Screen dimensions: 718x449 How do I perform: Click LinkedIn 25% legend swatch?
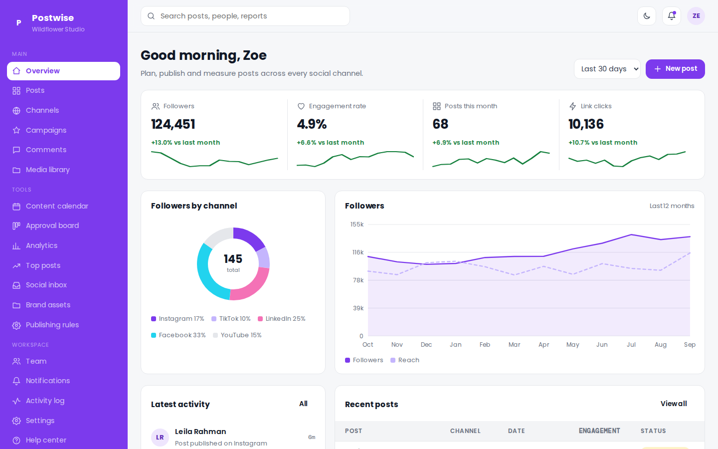coord(260,319)
